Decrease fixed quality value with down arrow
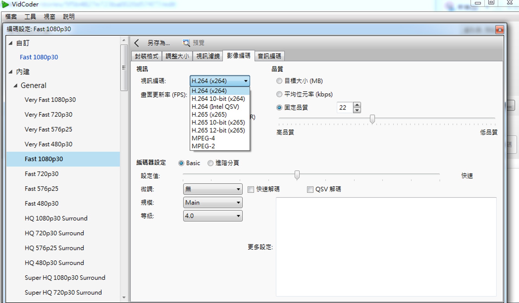This screenshot has height=303, width=519. coord(357,110)
